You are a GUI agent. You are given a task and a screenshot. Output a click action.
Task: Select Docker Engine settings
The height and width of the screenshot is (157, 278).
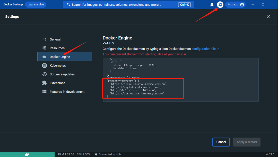(65, 57)
